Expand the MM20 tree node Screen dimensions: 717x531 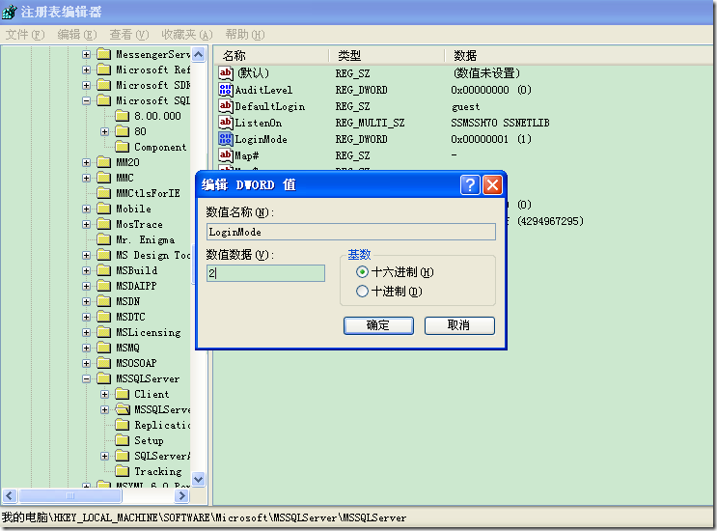87,162
